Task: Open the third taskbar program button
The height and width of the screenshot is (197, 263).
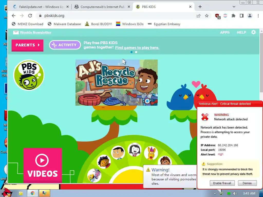Action: coord(44,193)
